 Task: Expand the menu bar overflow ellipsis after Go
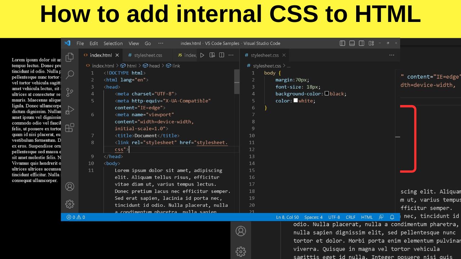tap(161, 43)
